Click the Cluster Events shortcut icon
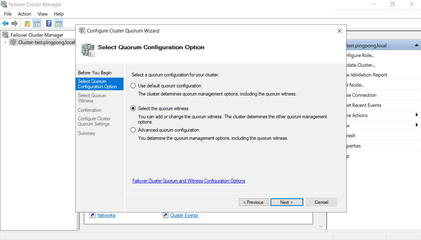The image size is (421, 240). (166, 215)
